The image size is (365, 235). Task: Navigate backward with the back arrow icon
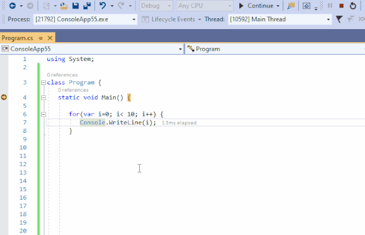pos(13,6)
